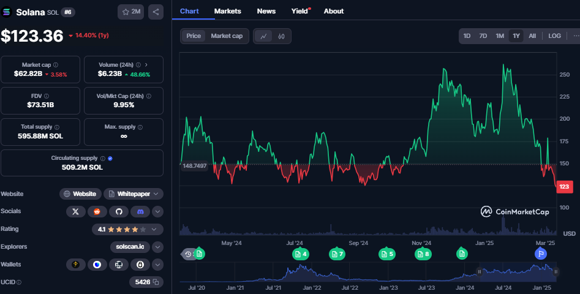Set chart range to 1M
Image resolution: width=580 pixels, height=294 pixels.
coord(500,36)
